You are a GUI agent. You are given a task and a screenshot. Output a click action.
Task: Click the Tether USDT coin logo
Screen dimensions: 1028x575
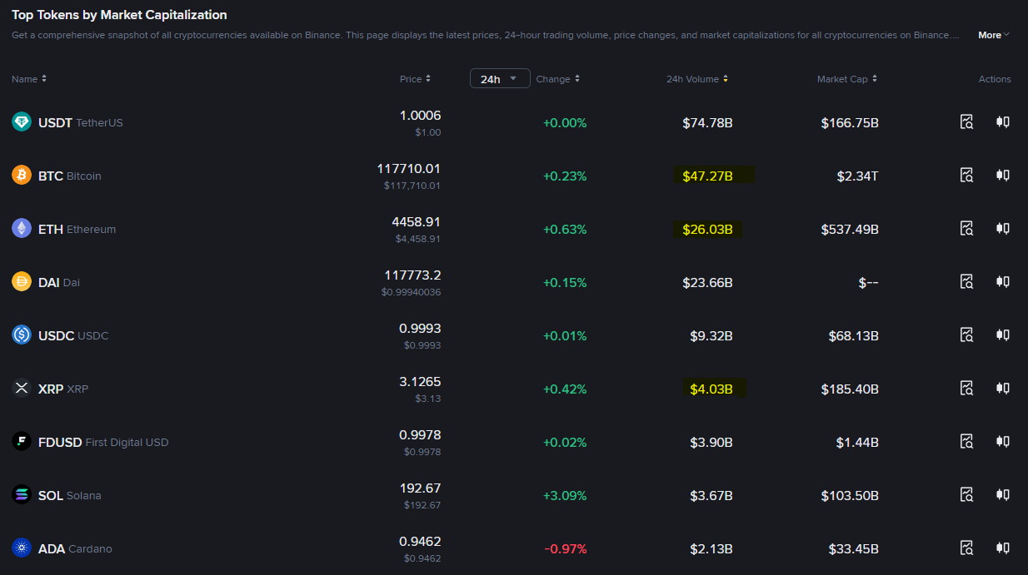point(22,122)
